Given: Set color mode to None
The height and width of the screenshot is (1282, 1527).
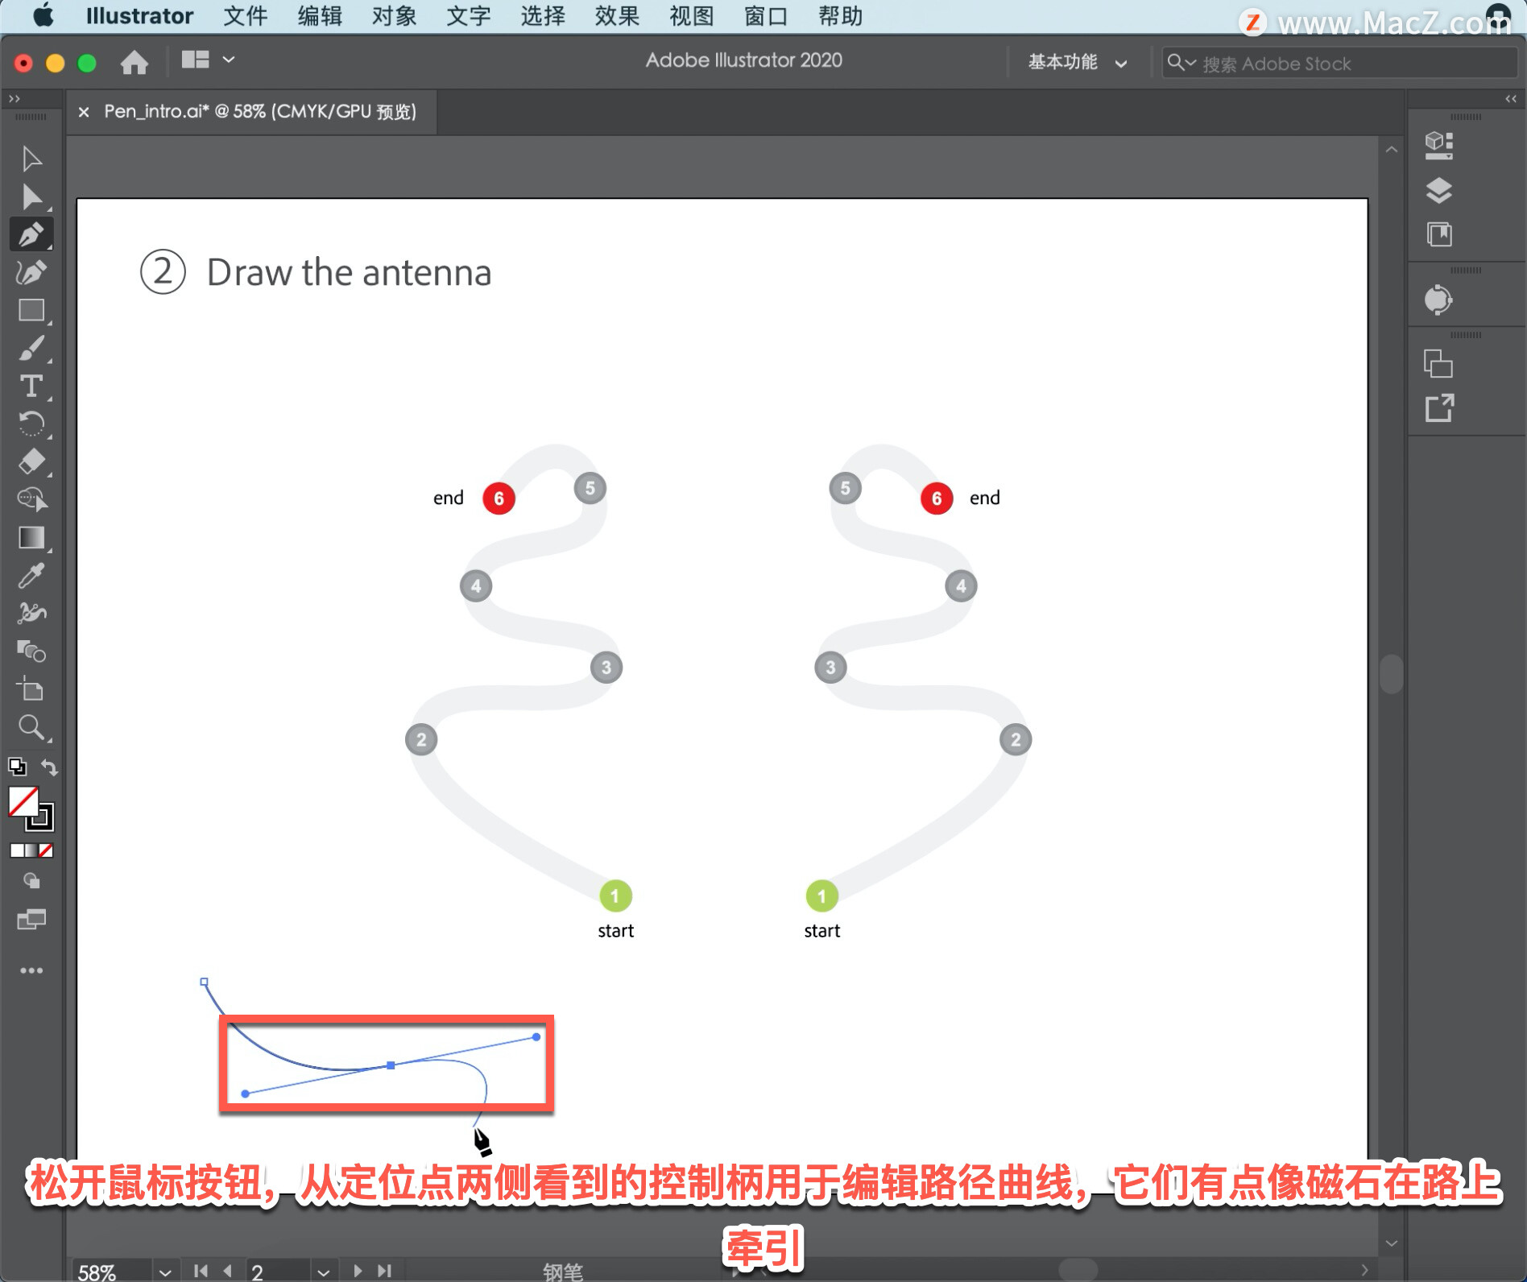Looking at the screenshot, I should [46, 850].
